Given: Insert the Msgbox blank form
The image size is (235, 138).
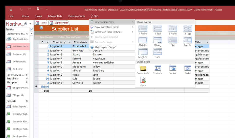Looking at the screenshot, I should 143,53.
